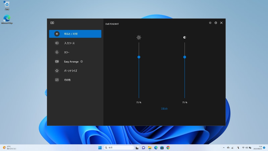
Task: Click the battery power tray icon
Action: [x=250, y=148]
